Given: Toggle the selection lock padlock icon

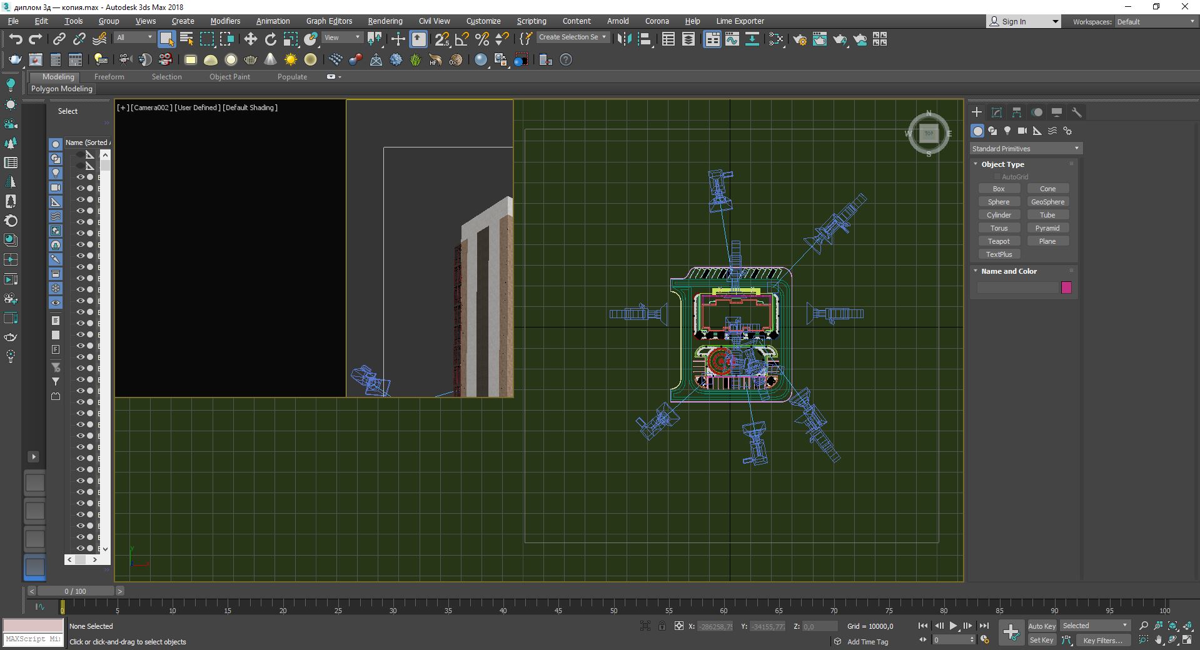Looking at the screenshot, I should (x=662, y=626).
